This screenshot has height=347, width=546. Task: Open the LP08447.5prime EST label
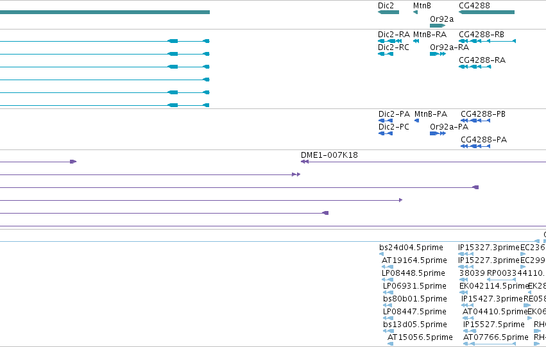pos(414,312)
